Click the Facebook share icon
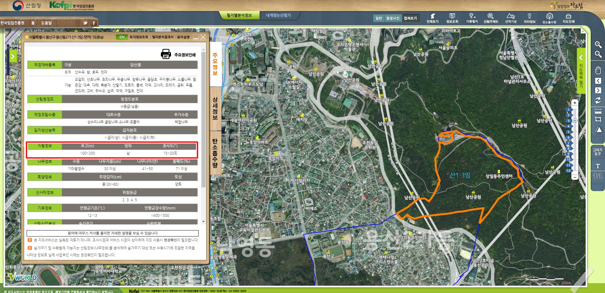This screenshot has height=293, width=605. (x=94, y=23)
